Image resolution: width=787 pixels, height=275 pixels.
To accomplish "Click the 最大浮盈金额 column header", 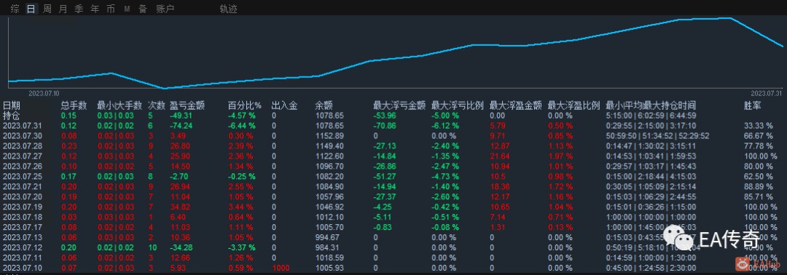I will (515, 105).
